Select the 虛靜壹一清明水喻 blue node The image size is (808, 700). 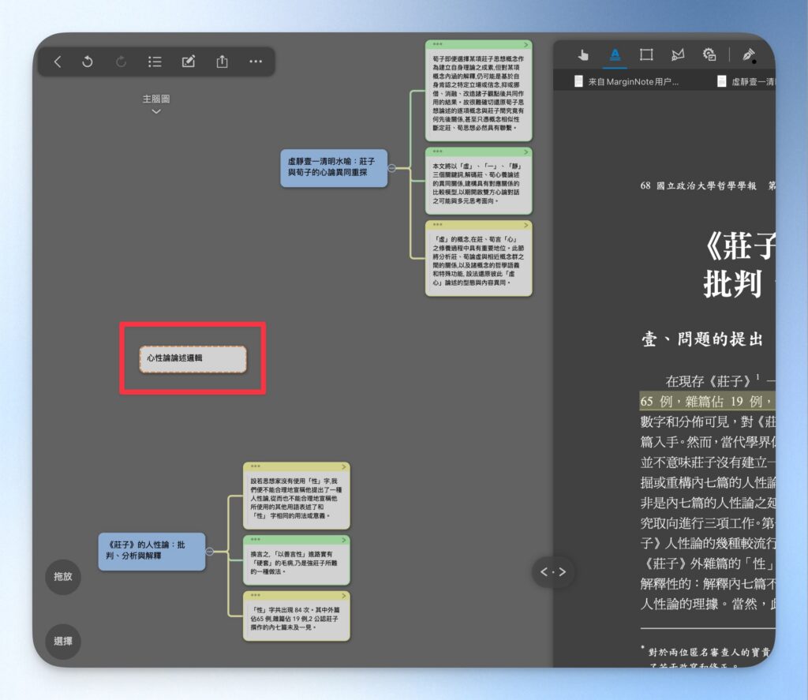pyautogui.click(x=334, y=168)
